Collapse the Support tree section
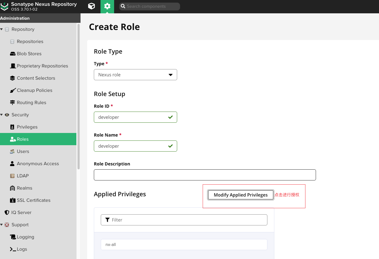 coord(2,225)
